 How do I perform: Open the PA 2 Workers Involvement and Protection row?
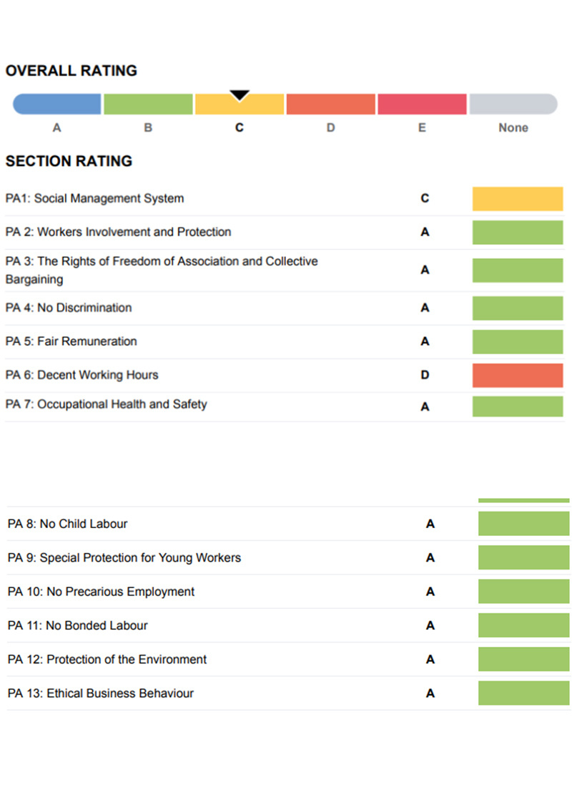pyautogui.click(x=119, y=232)
